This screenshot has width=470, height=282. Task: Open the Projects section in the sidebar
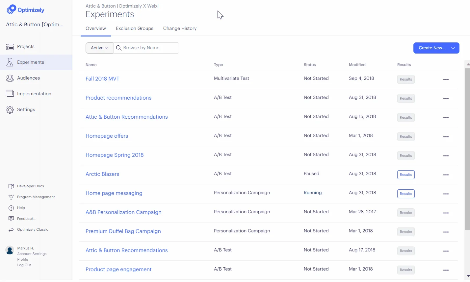pos(26,46)
